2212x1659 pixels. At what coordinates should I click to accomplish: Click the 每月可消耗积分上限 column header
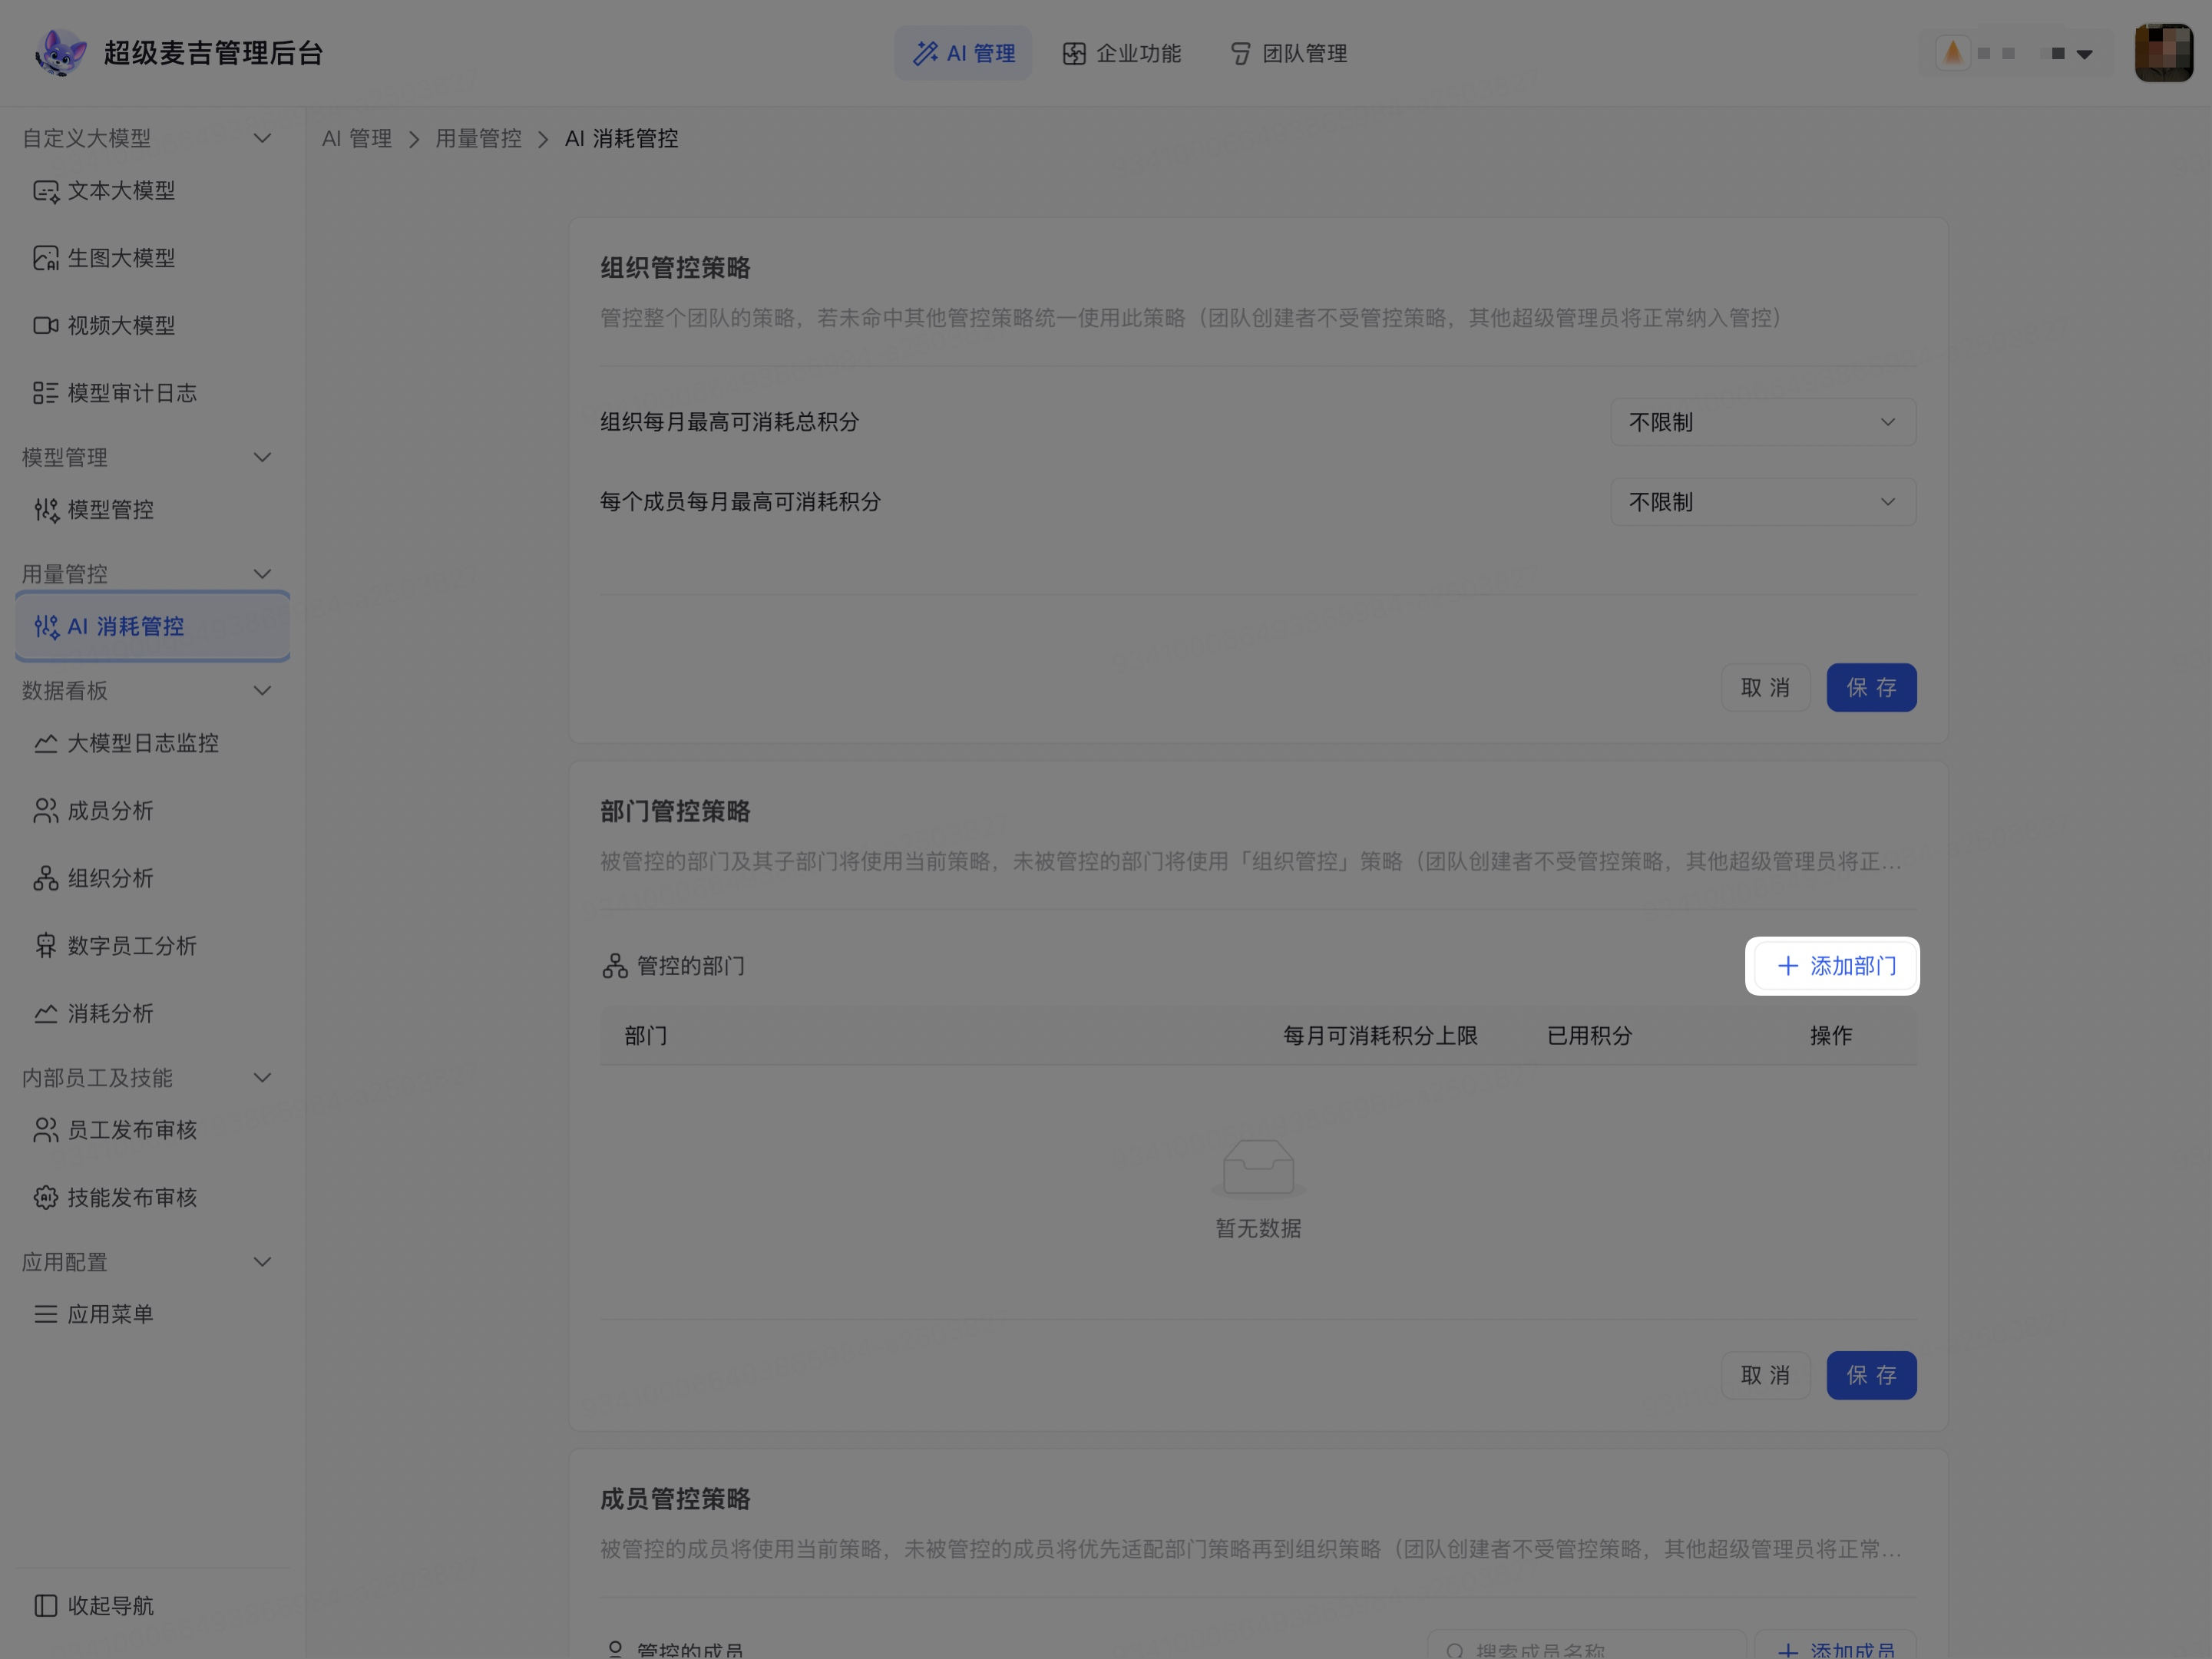[x=1380, y=1036]
